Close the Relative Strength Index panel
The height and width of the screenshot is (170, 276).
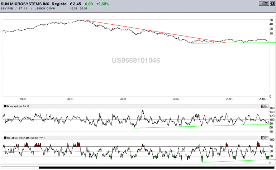[267, 138]
